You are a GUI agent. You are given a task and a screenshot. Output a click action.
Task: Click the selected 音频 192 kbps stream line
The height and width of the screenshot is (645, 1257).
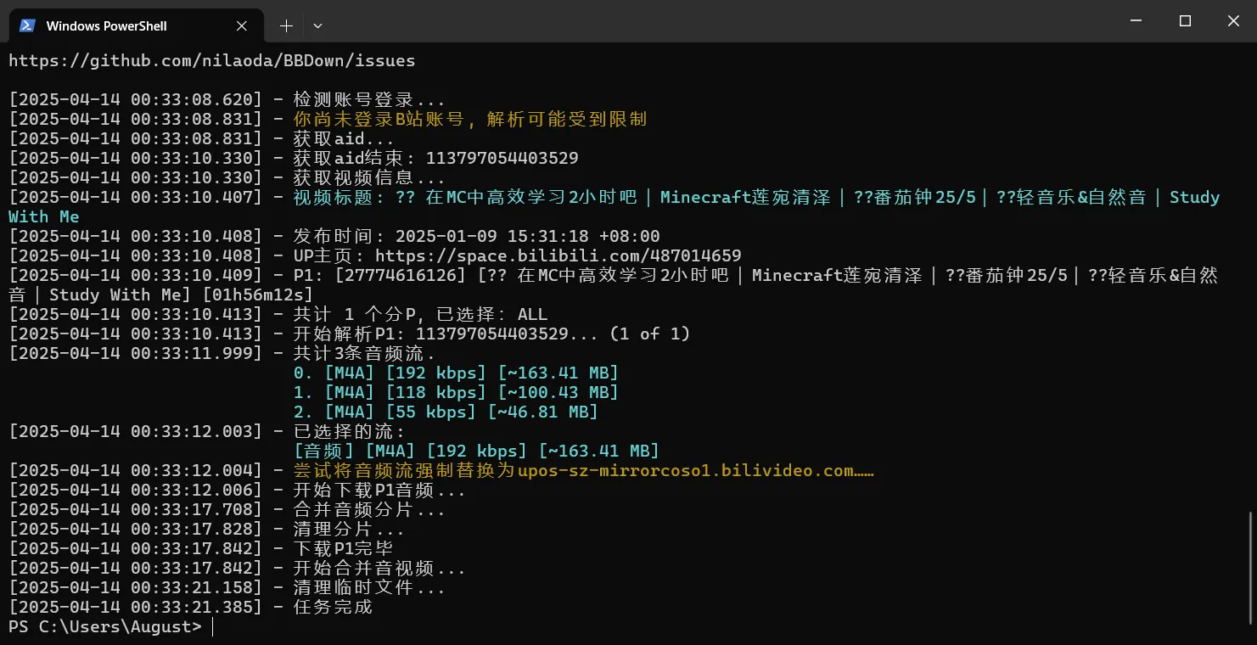[x=475, y=451]
